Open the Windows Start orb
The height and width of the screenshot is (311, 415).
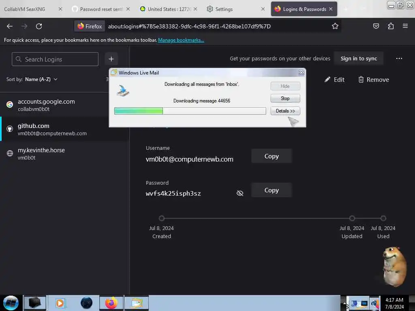[11, 303]
